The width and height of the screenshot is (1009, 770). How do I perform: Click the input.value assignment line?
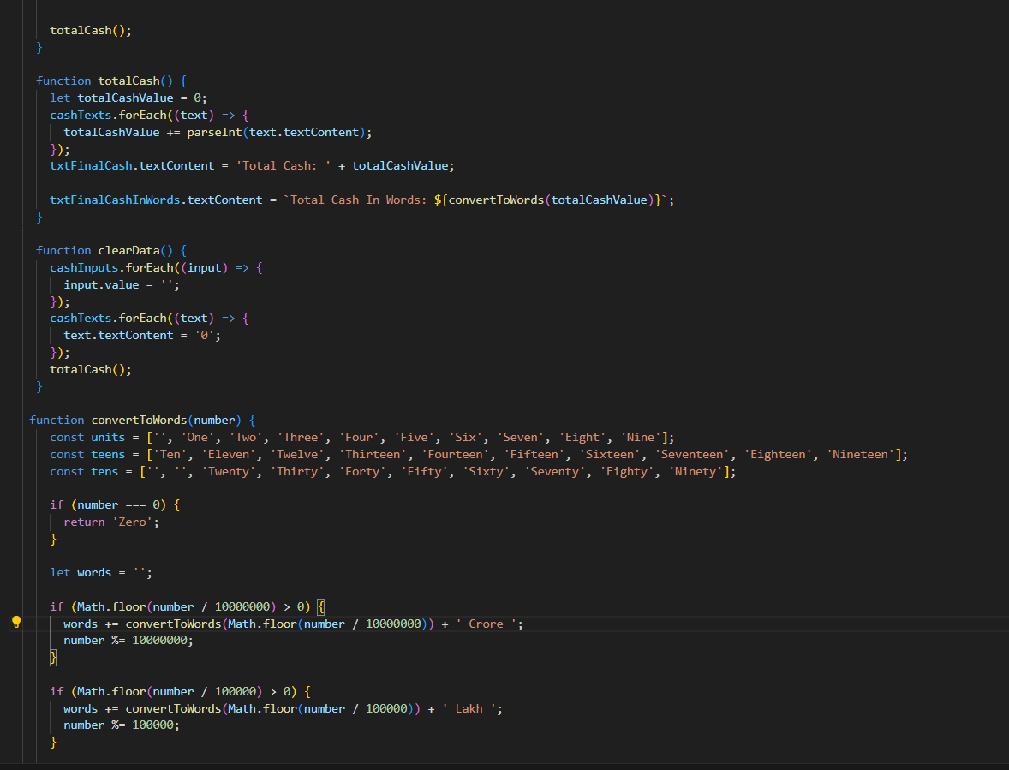(x=122, y=284)
